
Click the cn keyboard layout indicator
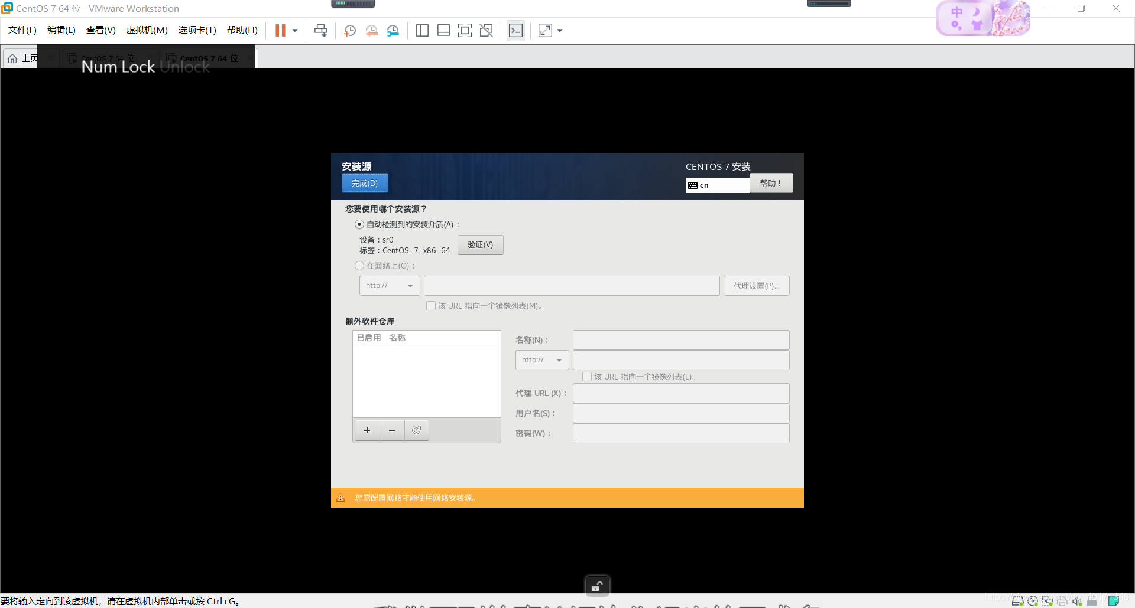[x=717, y=185]
